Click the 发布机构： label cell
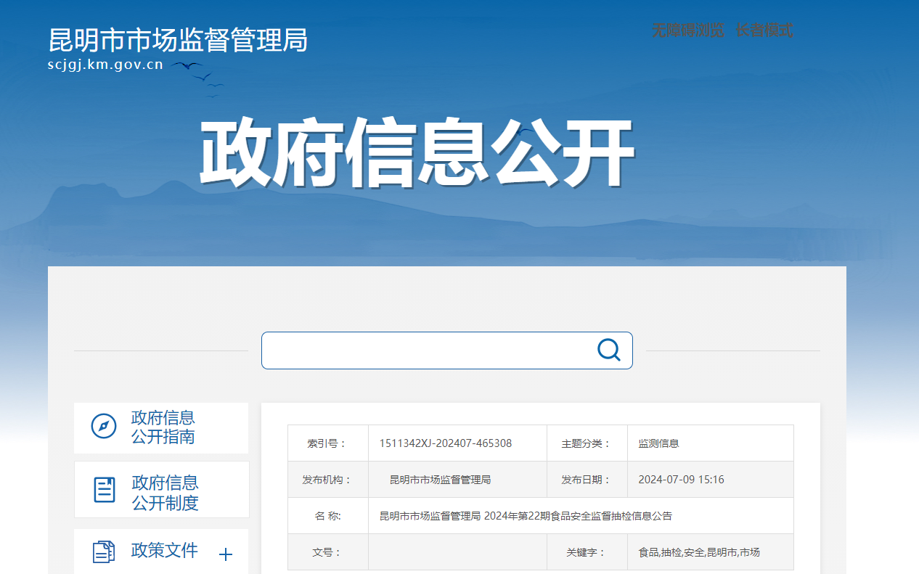This screenshot has height=574, width=919. 328,480
